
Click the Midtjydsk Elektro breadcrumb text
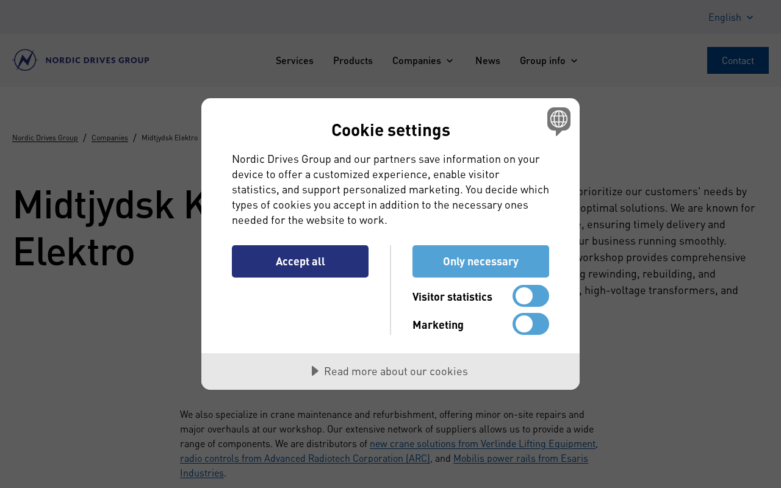click(x=170, y=138)
